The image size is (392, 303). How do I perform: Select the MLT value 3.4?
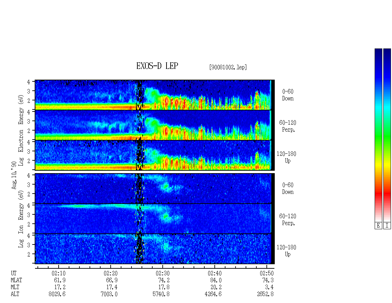(x=269, y=287)
